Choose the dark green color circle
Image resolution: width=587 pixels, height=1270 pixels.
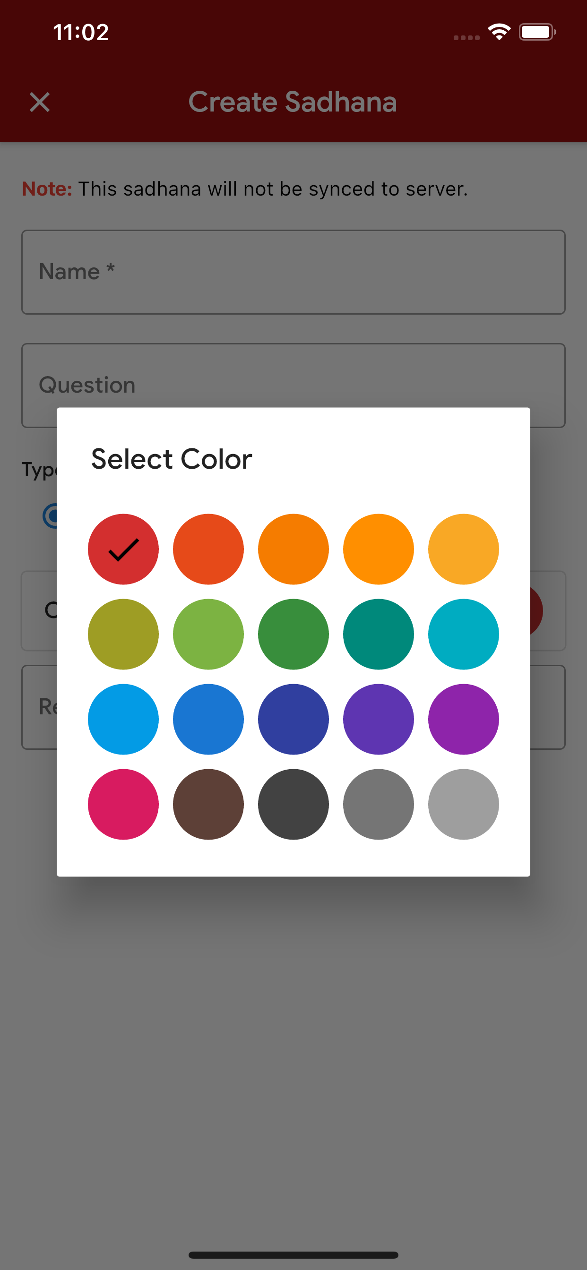click(293, 634)
